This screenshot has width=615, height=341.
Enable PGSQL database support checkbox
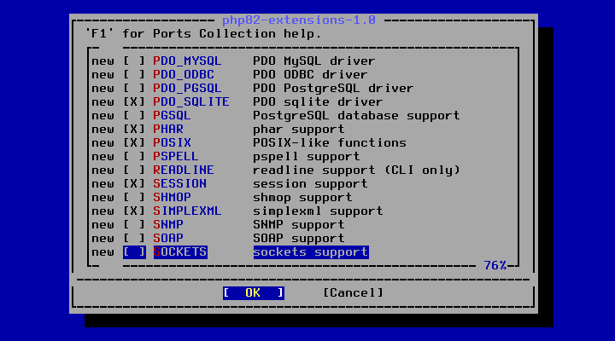click(x=134, y=116)
